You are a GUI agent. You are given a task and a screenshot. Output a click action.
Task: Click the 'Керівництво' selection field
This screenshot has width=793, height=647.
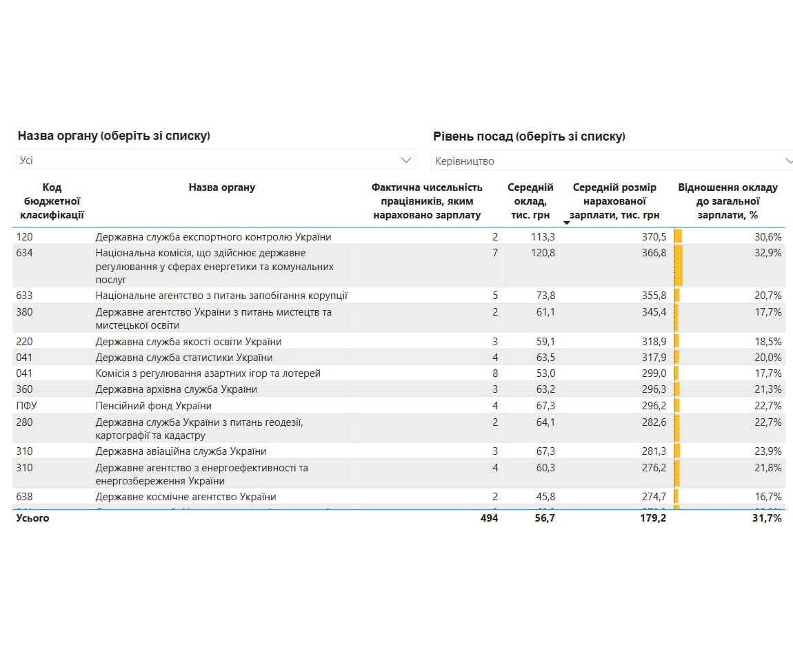pyautogui.click(x=607, y=161)
